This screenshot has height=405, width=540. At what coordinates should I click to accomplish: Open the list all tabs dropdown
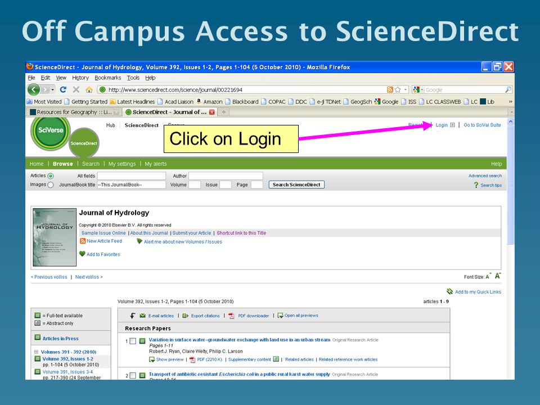tap(511, 112)
